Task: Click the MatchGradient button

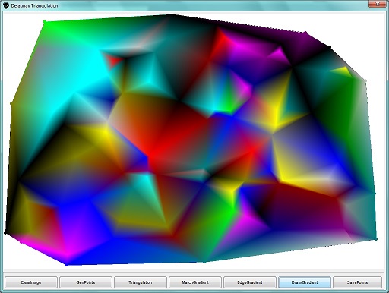Action: click(x=195, y=282)
